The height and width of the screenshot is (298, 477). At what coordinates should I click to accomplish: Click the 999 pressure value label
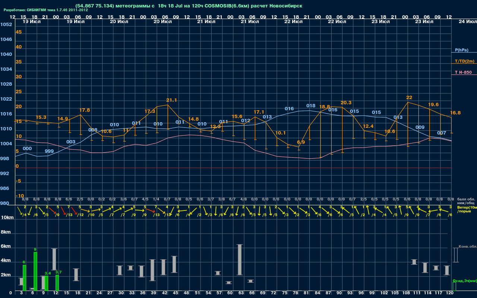[49, 151]
